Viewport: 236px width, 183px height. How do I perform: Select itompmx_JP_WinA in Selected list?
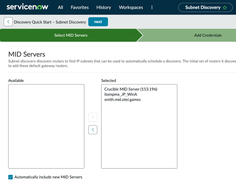point(121,94)
